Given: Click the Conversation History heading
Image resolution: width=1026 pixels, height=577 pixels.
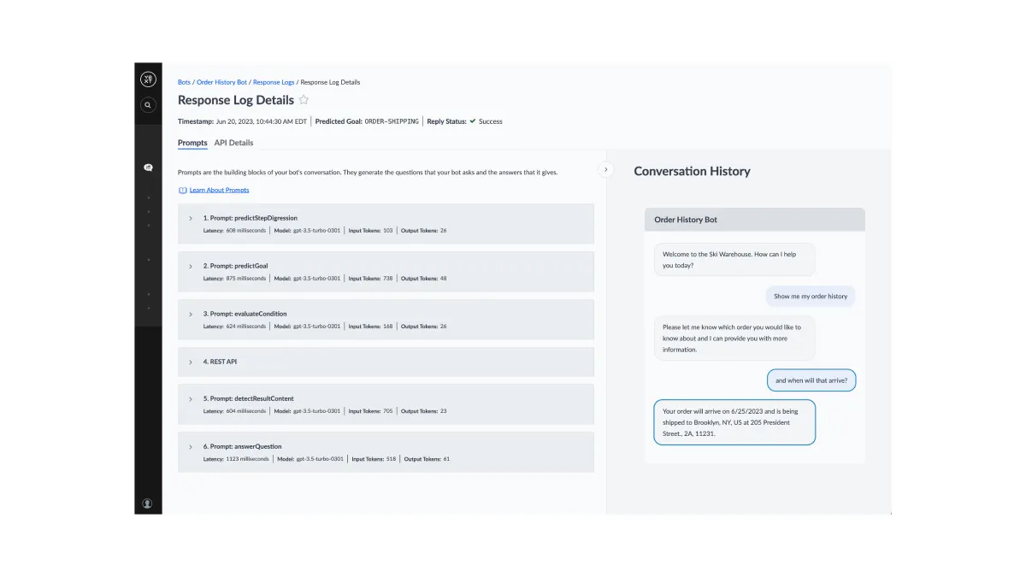Looking at the screenshot, I should point(692,171).
